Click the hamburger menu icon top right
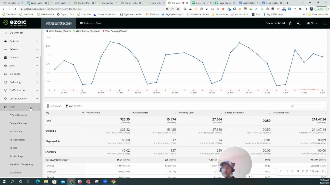The height and width of the screenshot is (185, 330). point(325,23)
